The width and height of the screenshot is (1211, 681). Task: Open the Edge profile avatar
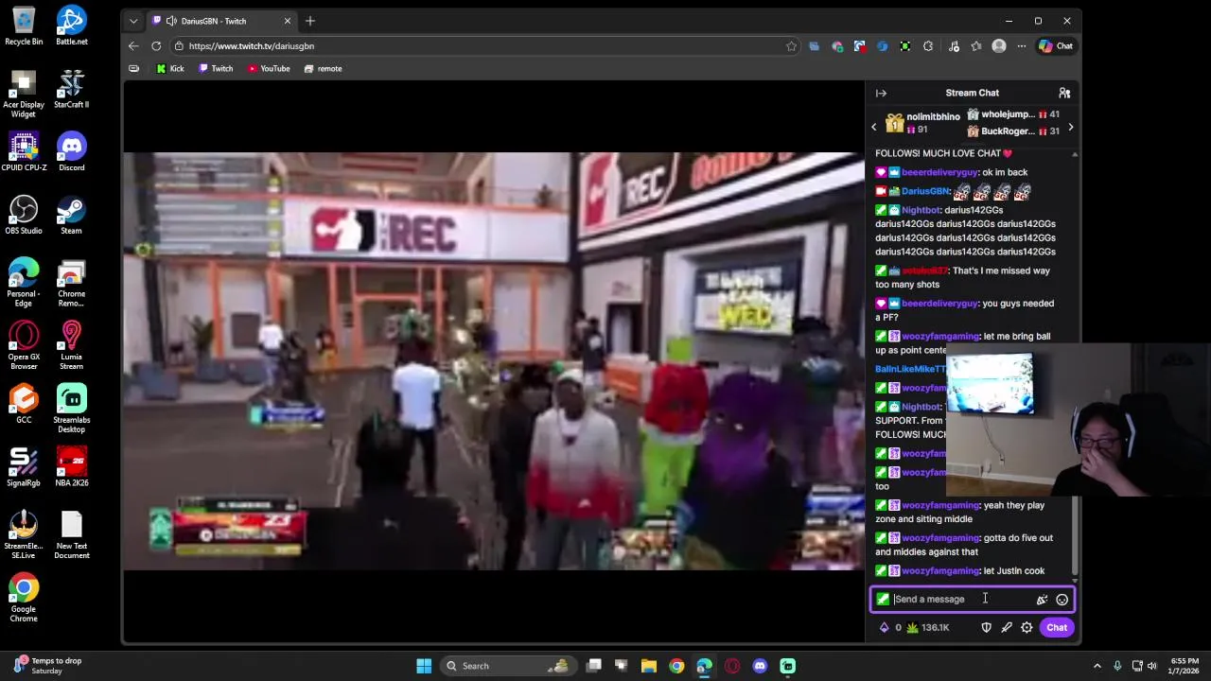999,45
